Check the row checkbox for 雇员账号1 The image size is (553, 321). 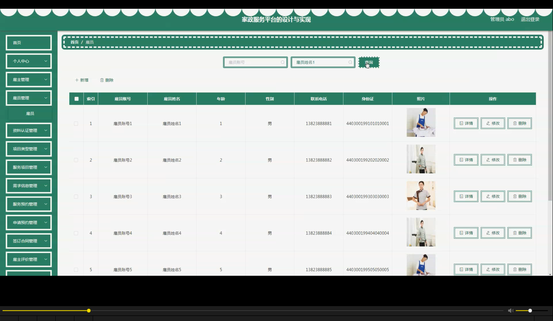(76, 124)
